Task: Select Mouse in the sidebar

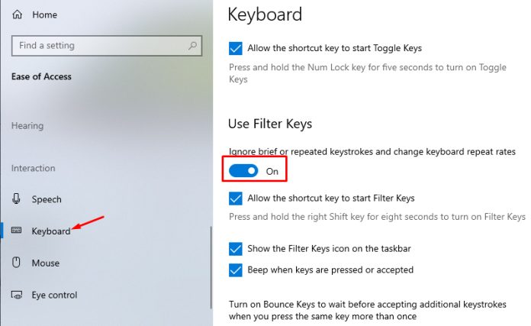Action: [x=46, y=263]
